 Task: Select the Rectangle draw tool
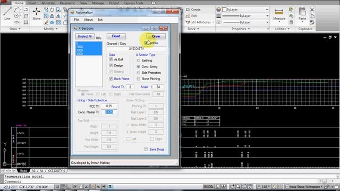[x=26, y=16]
